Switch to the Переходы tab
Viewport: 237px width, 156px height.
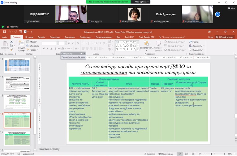pyautogui.click(x=55, y=37)
